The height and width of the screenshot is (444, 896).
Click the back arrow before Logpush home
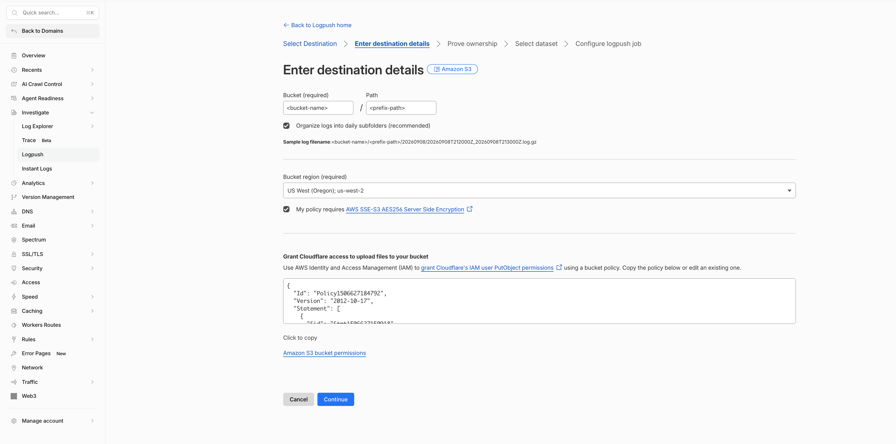click(286, 25)
